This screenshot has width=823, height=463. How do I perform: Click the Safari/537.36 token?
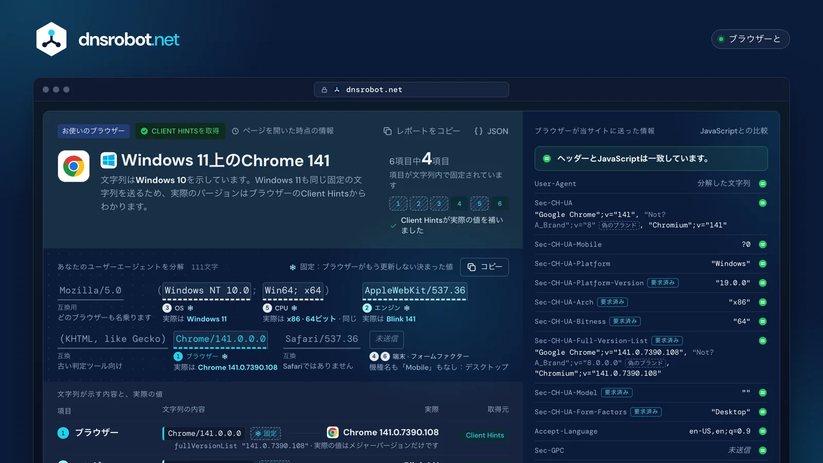tap(321, 339)
